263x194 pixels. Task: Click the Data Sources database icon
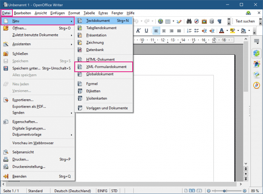pos(211,21)
